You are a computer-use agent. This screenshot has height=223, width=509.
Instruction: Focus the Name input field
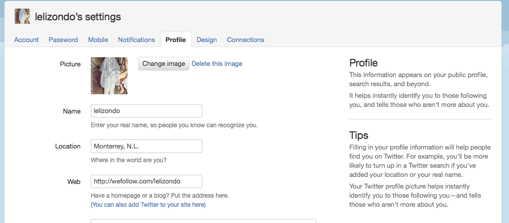pyautogui.click(x=147, y=111)
